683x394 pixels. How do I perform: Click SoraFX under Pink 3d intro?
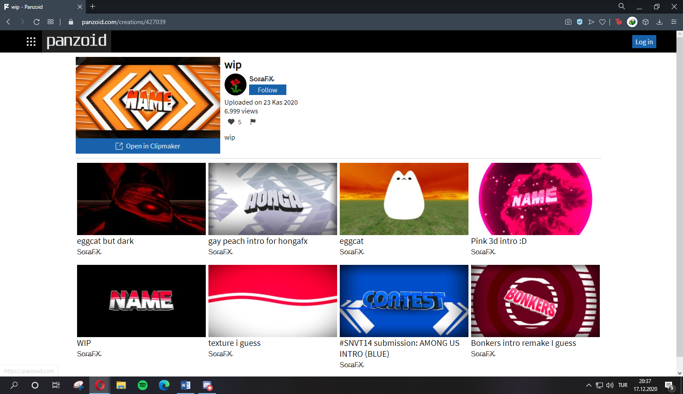(x=483, y=252)
